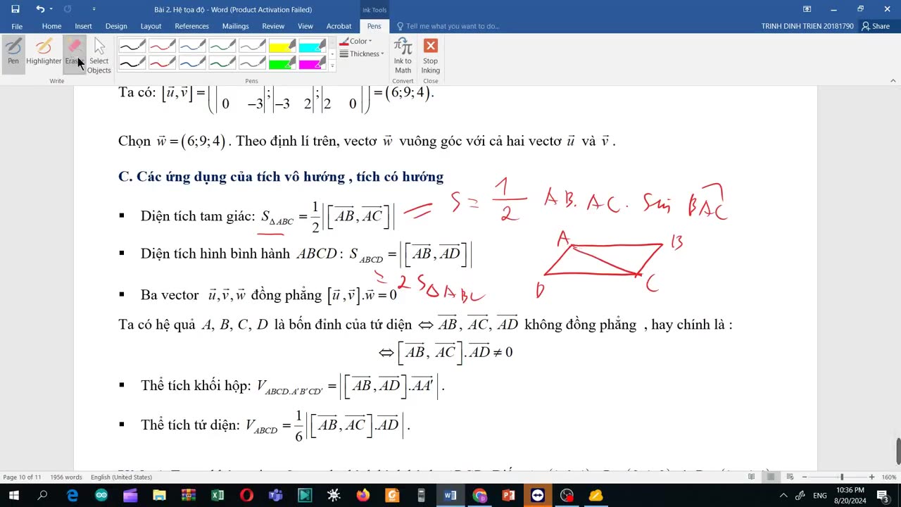Viewport: 901px width, 507px height.
Task: Open Microsoft Teams from the taskbar
Action: click(x=275, y=495)
